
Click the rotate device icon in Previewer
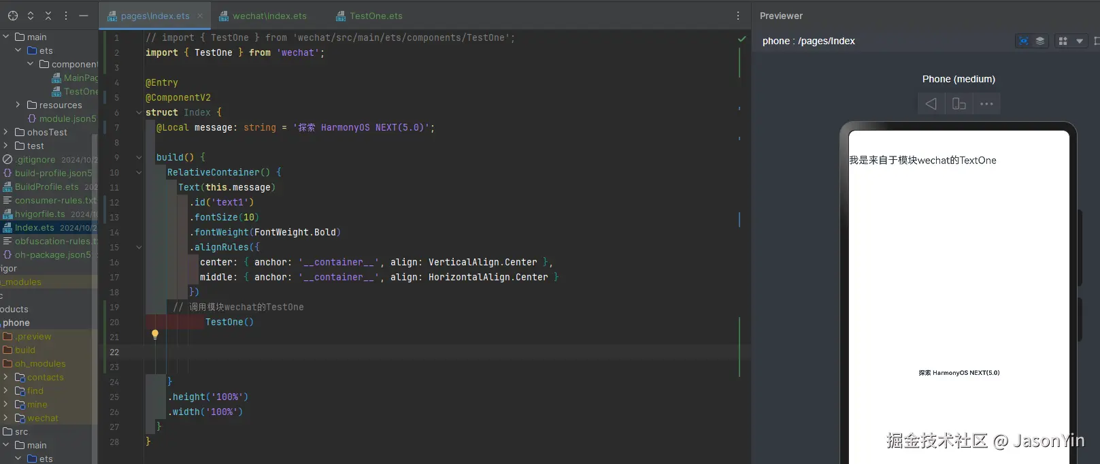(959, 103)
